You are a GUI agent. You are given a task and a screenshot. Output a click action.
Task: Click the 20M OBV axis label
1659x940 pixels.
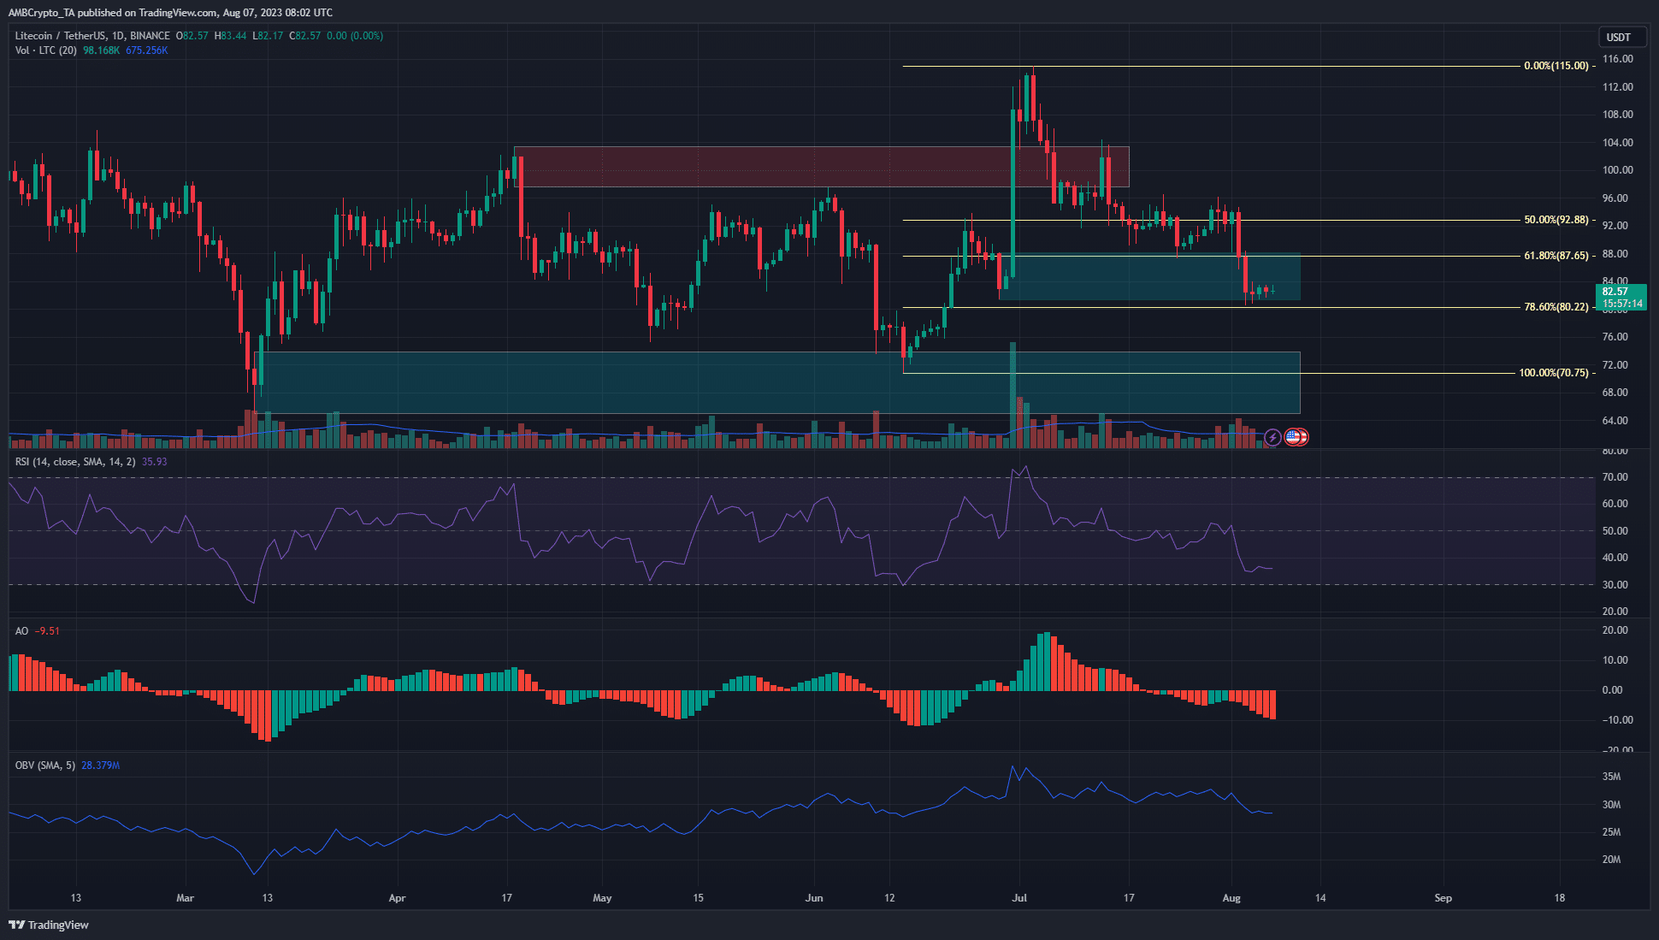(x=1611, y=860)
